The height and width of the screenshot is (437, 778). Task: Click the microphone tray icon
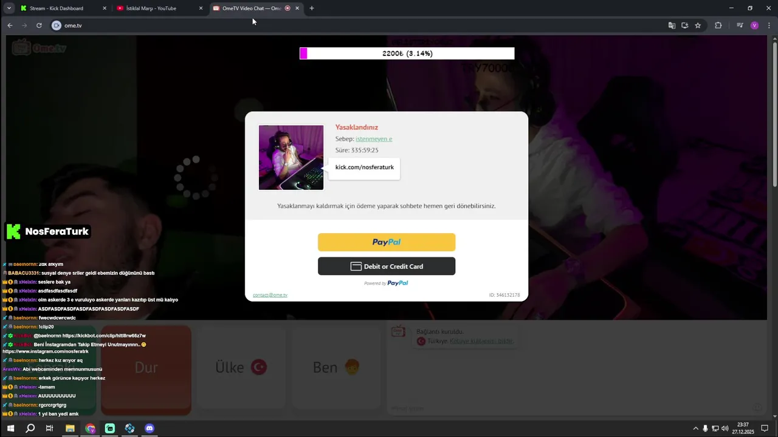(706, 429)
